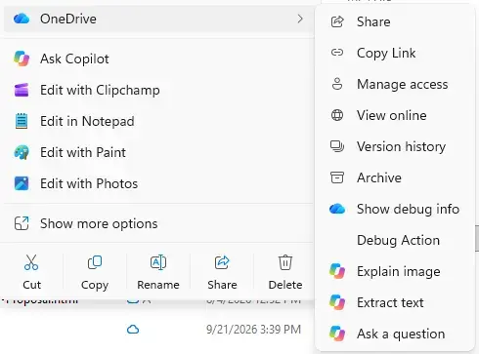Click the cloud sync status icon in file row
479x354 pixels.
(133, 330)
